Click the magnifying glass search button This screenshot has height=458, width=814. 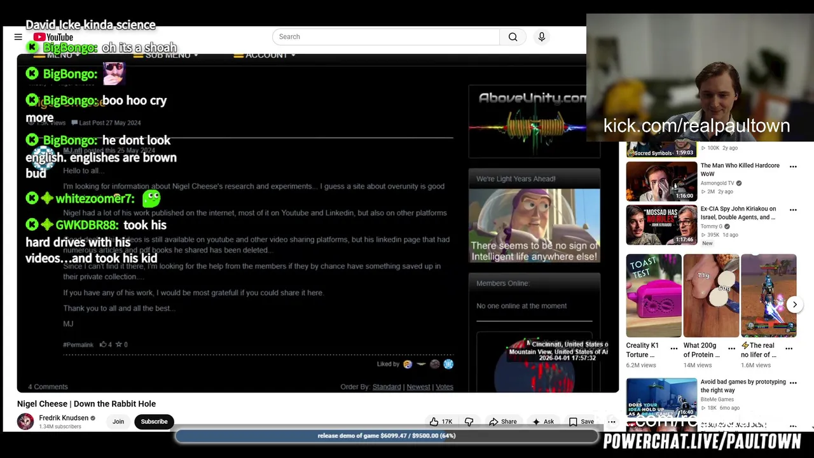point(513,37)
